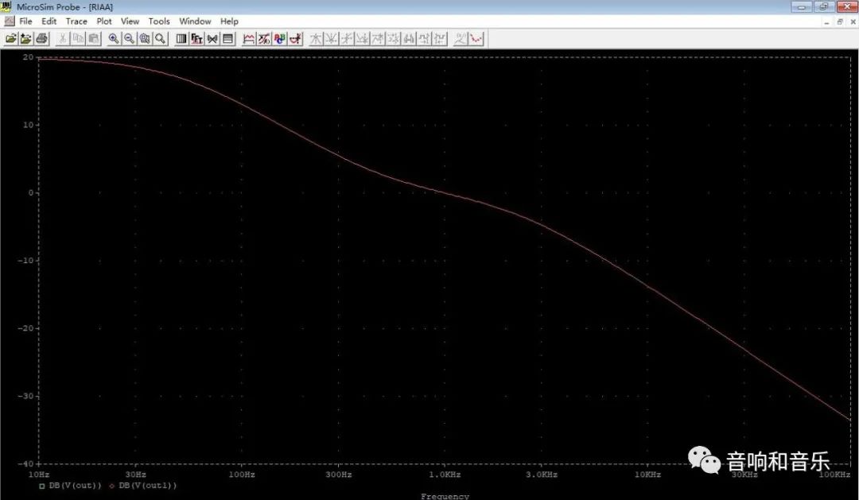Click the Append file folder icon

point(26,38)
